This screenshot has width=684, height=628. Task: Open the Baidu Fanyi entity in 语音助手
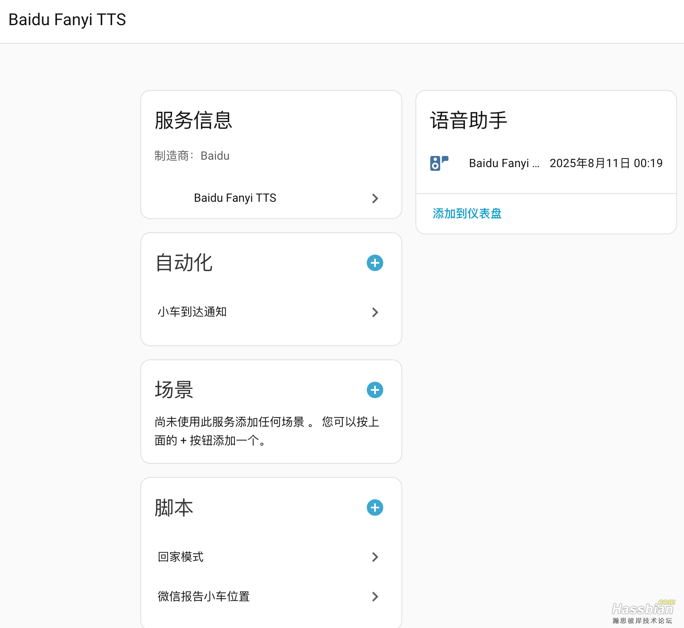click(546, 163)
